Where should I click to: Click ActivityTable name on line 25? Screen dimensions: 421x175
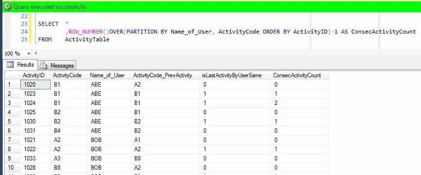87,39
